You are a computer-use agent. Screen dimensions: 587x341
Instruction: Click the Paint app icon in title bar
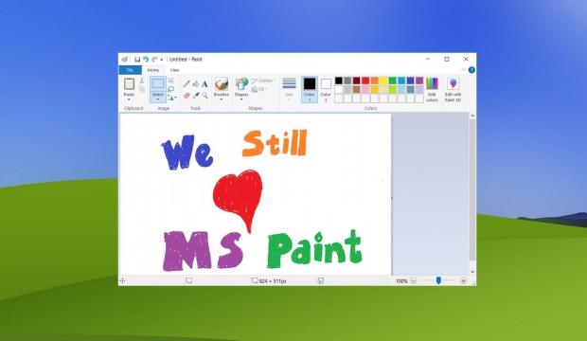(125, 60)
